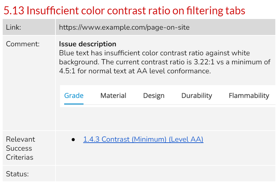Click the Comment row label cell

[29, 83]
